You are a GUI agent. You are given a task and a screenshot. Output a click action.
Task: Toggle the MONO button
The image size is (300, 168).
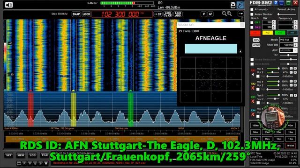(x=256, y=45)
